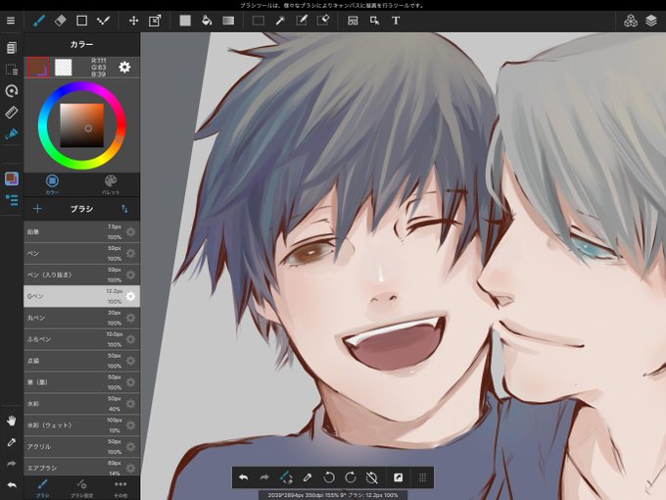Open the Selection menu in sidebar
The width and height of the screenshot is (666, 500).
click(12, 70)
